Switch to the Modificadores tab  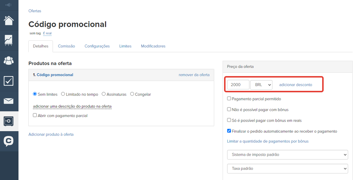click(x=153, y=46)
